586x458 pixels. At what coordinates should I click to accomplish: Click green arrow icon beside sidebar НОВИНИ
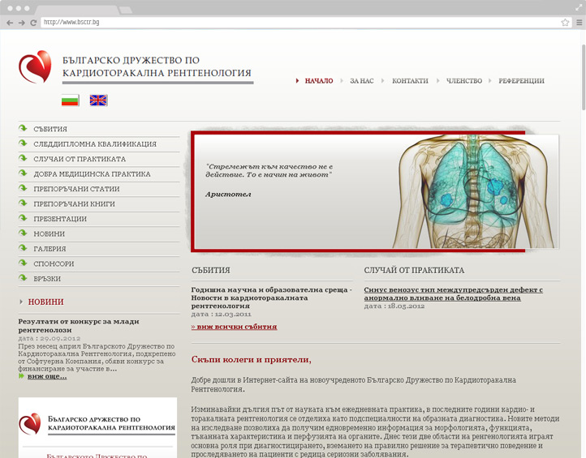23,233
